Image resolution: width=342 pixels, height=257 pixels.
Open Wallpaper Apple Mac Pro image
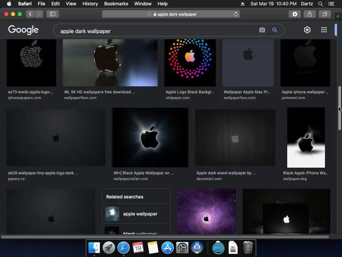(x=248, y=63)
